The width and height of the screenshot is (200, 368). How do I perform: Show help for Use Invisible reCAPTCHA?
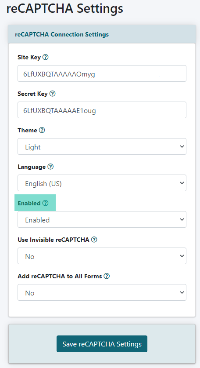coord(94,239)
